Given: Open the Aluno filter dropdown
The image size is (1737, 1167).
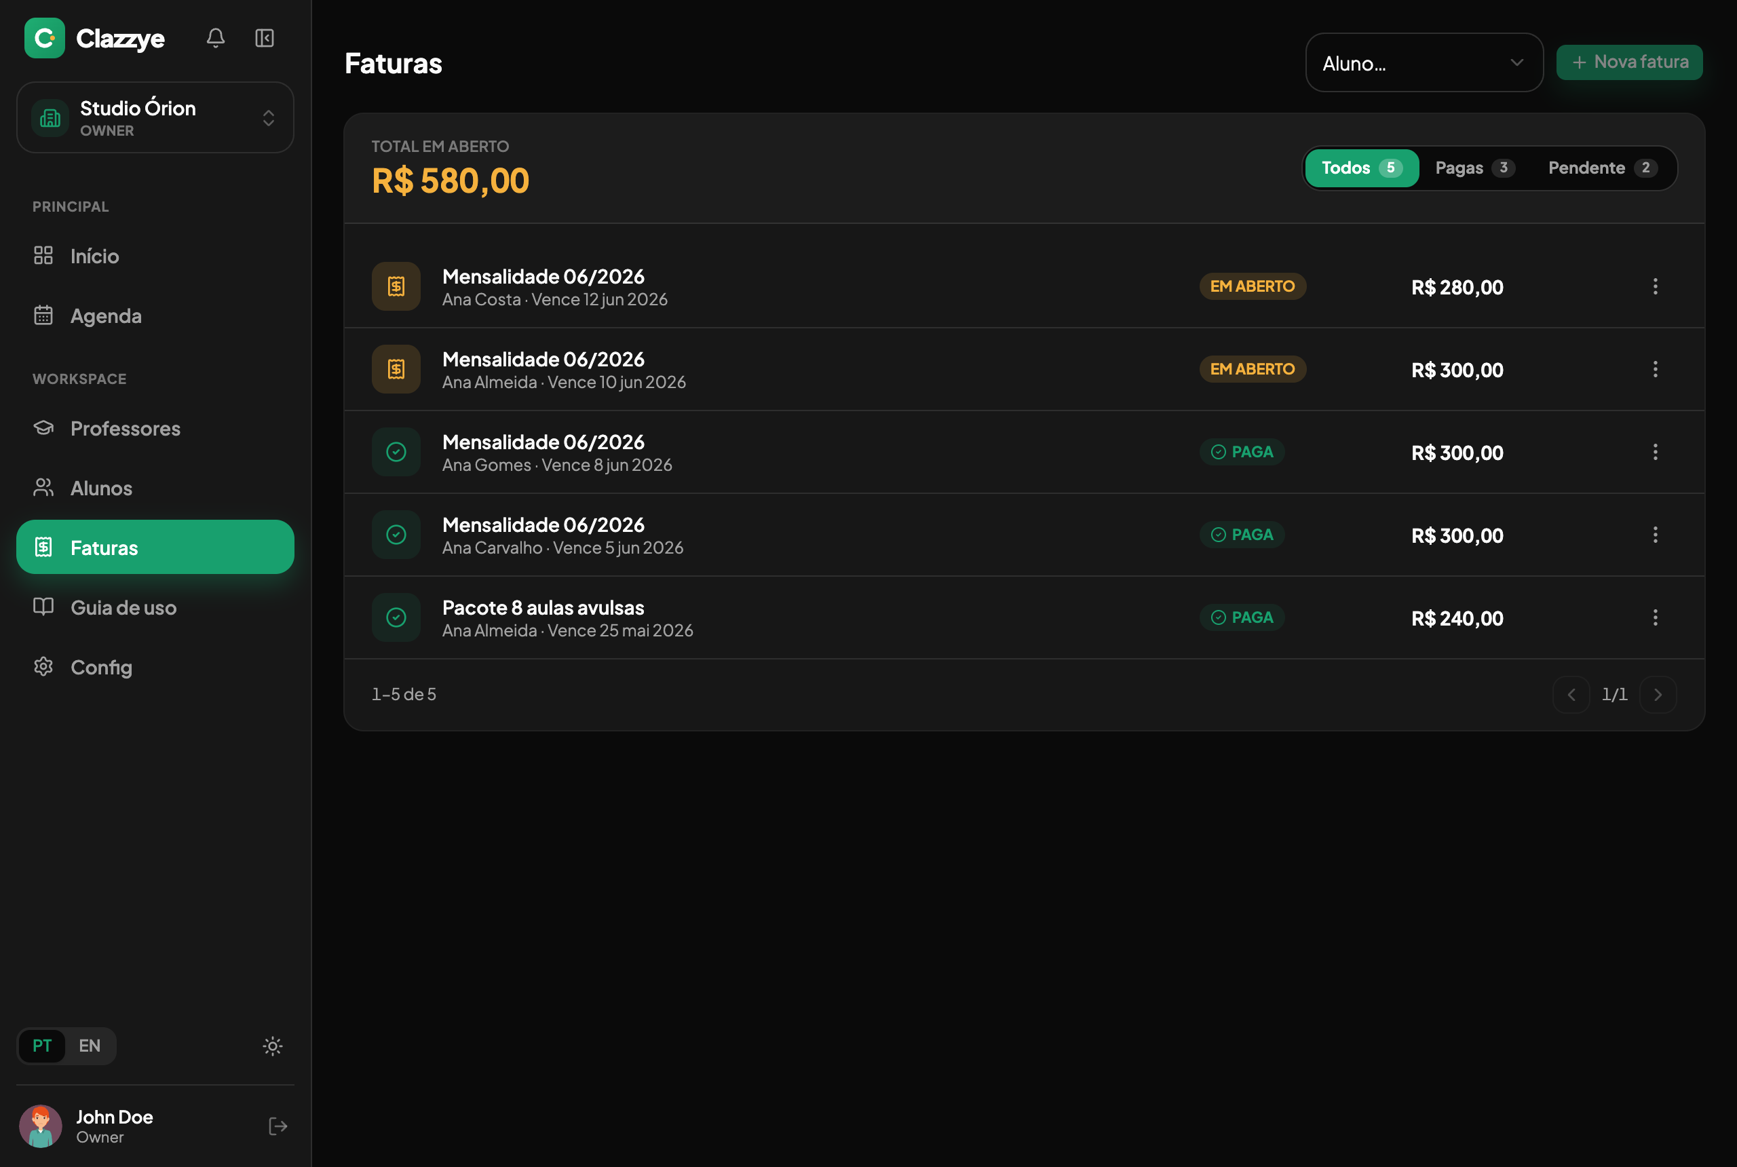Looking at the screenshot, I should tap(1424, 62).
